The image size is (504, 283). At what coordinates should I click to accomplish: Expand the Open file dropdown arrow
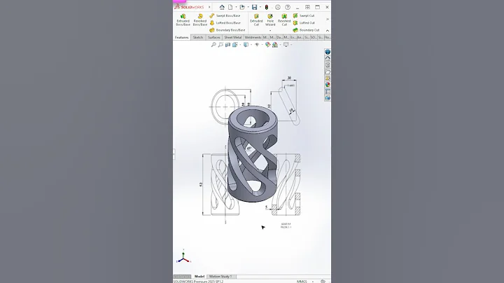248,7
